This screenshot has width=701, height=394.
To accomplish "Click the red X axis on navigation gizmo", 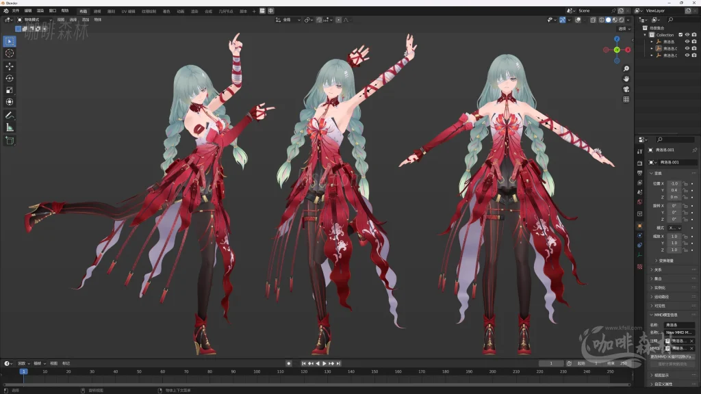I will click(628, 49).
